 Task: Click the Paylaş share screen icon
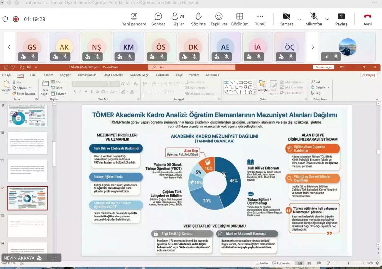point(341,19)
